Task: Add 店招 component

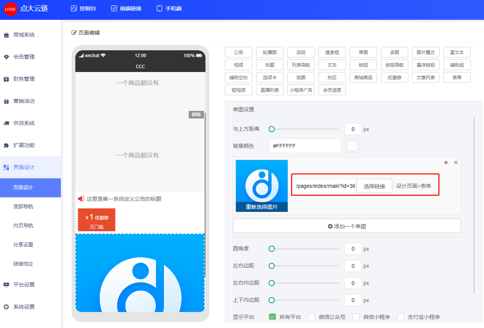Action: tap(301, 52)
